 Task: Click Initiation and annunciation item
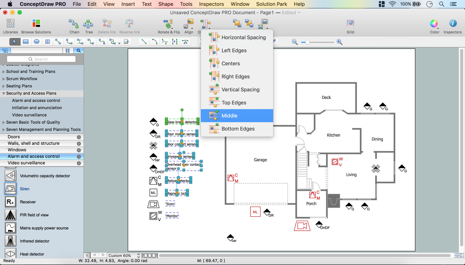37,108
